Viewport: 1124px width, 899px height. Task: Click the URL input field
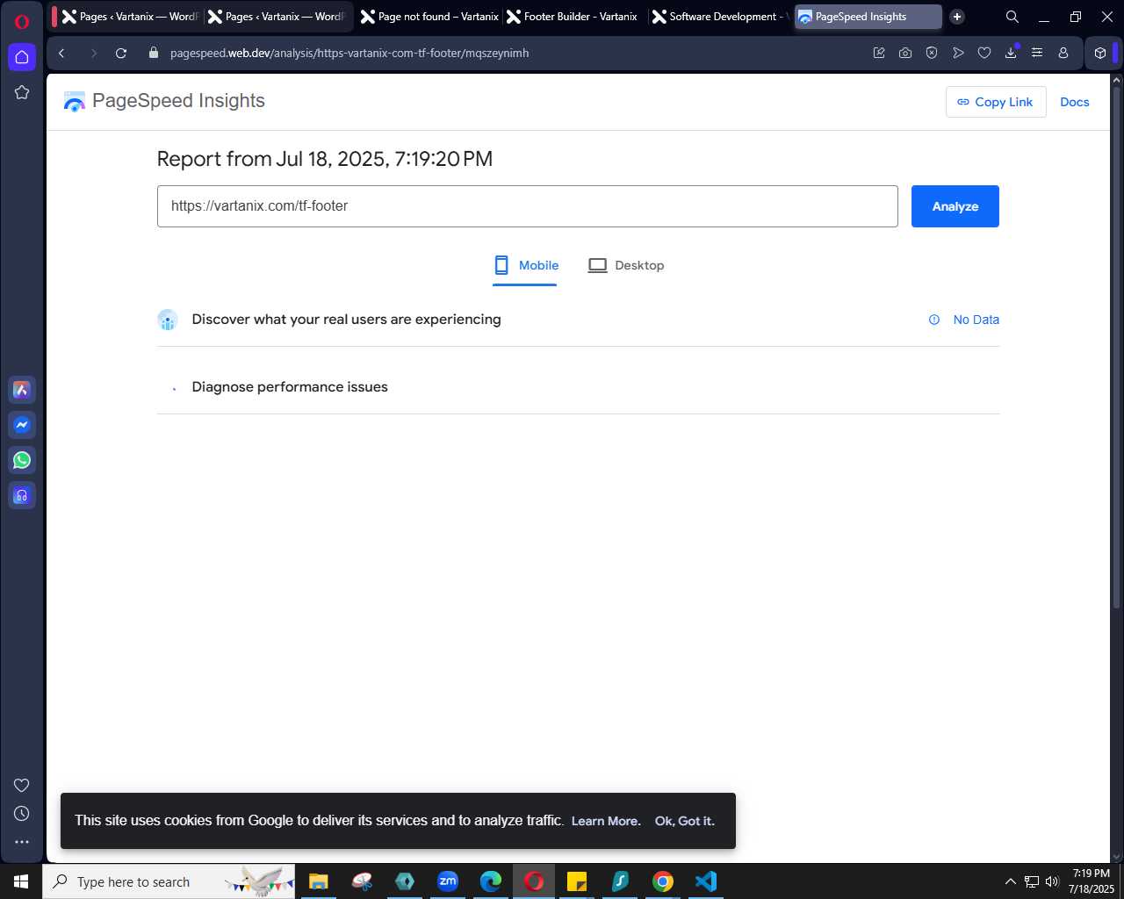(x=528, y=206)
